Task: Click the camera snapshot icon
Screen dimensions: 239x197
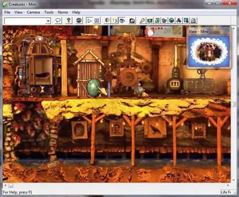Action: (133, 21)
